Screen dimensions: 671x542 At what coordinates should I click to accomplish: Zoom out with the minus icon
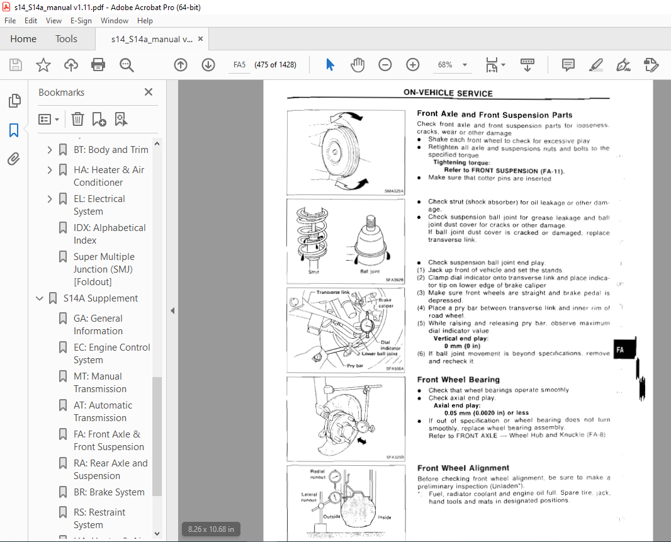[385, 65]
